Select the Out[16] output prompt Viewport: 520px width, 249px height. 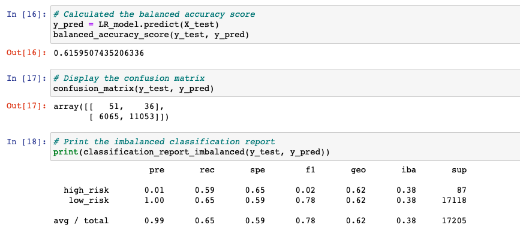[26, 53]
